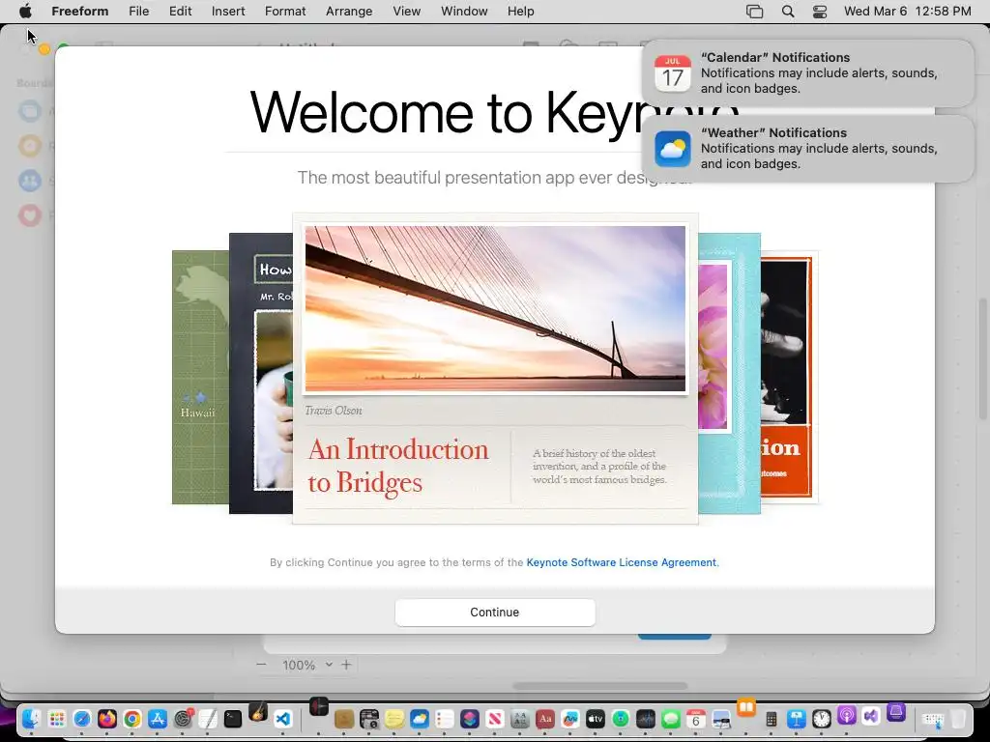The width and height of the screenshot is (990, 742).
Task: Open the Edit menu
Action: pyautogui.click(x=180, y=12)
